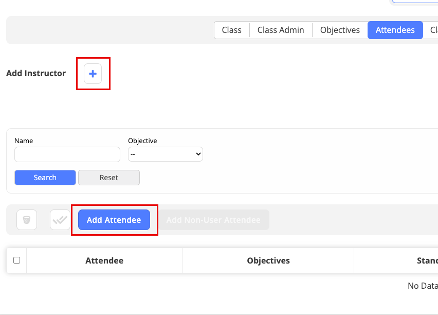This screenshot has height=315, width=438.
Task: Click the Add Attendee button
Action: click(114, 220)
